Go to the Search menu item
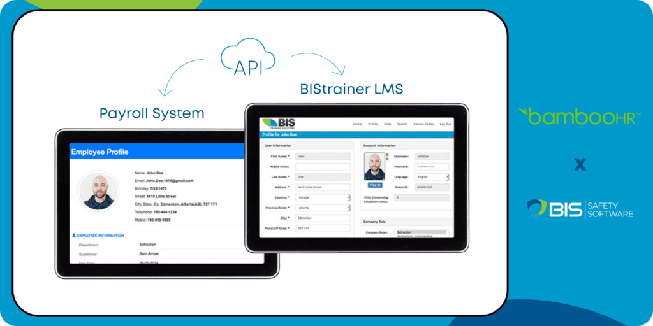The image size is (653, 326). [x=402, y=124]
